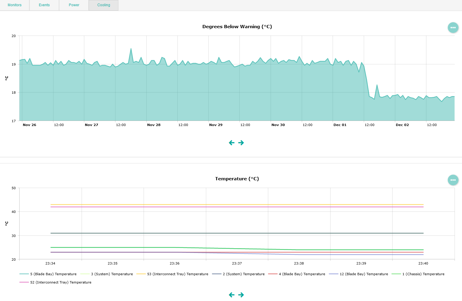Click left arrow under Degrees Below Warning chart
The height and width of the screenshot is (301, 462).
pyautogui.click(x=232, y=143)
